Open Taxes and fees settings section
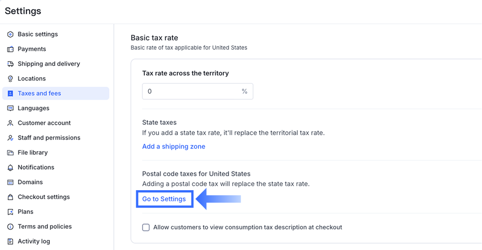This screenshot has height=250, width=482. (39, 93)
